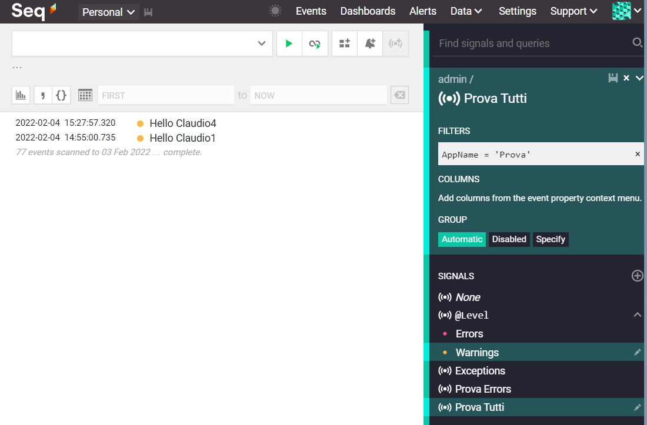
Task: Click the yellow warning level dot beside Warnings
Action: click(445, 352)
